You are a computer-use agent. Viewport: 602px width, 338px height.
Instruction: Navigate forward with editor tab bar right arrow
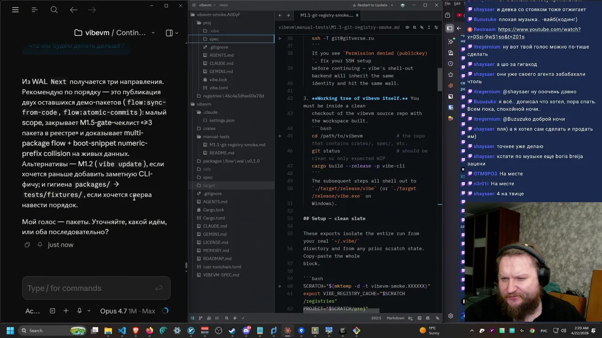pyautogui.click(x=288, y=15)
